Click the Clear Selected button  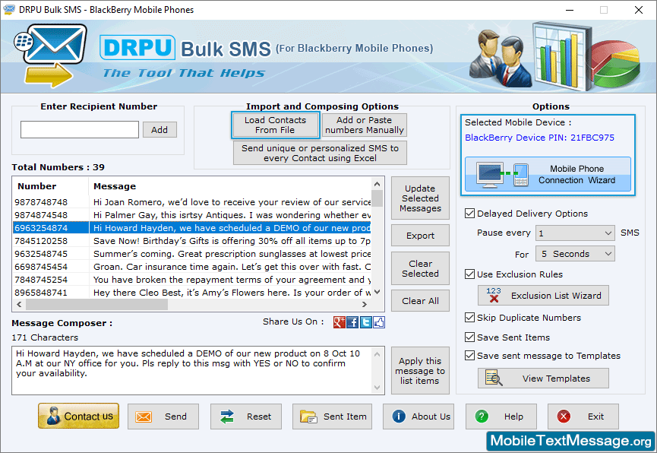(x=420, y=268)
